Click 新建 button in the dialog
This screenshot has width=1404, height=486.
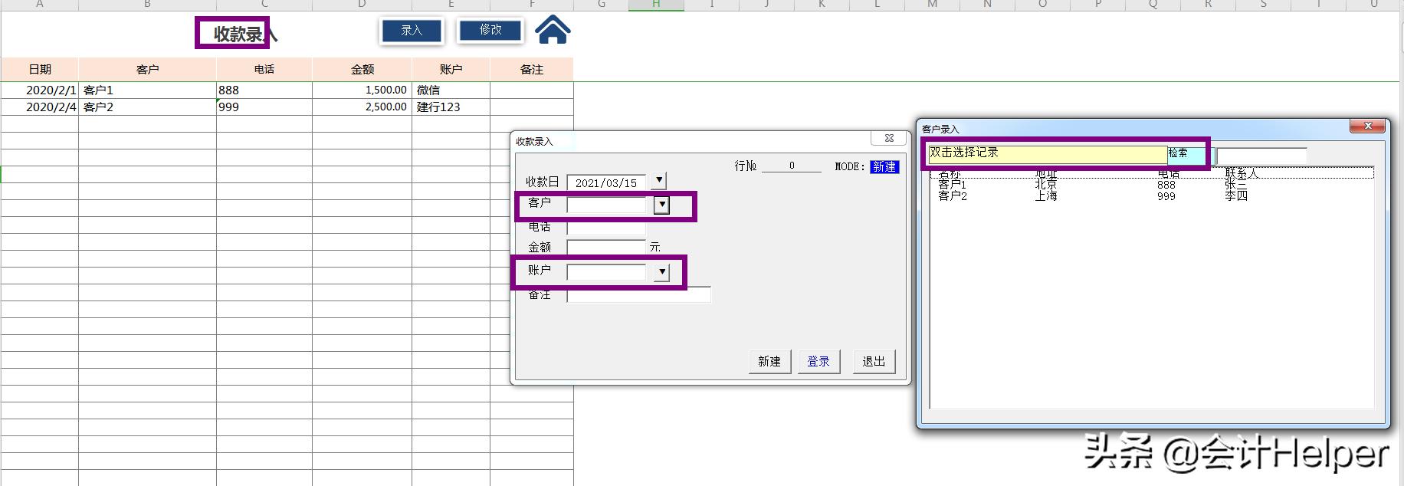tap(769, 361)
